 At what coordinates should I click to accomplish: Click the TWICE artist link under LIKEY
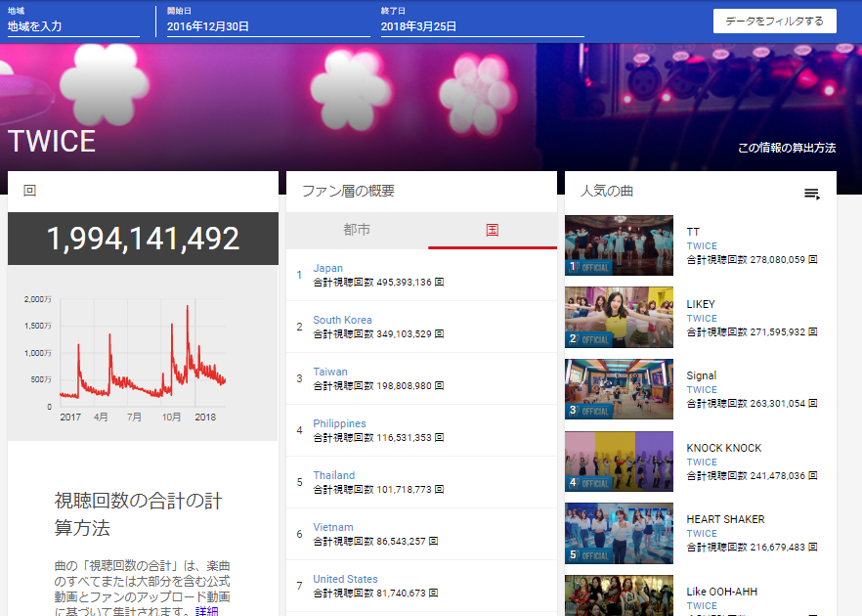click(702, 318)
